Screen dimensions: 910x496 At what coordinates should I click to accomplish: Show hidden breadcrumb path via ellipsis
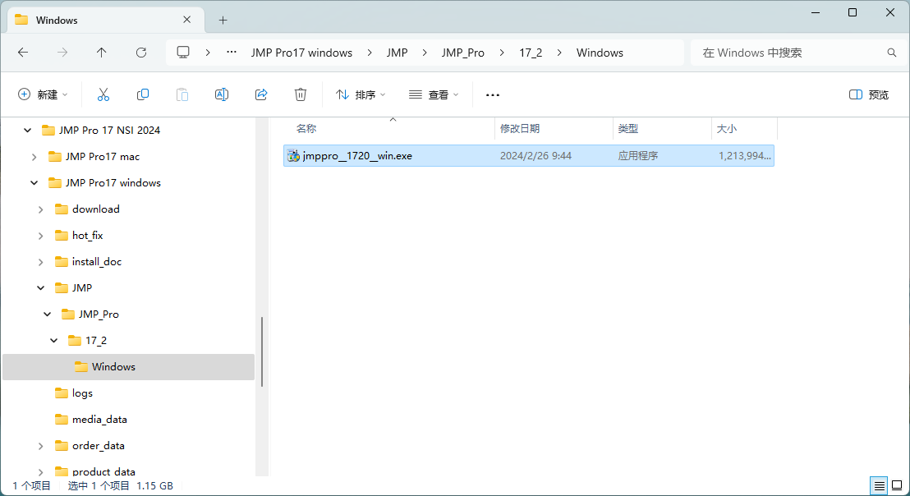pos(232,53)
